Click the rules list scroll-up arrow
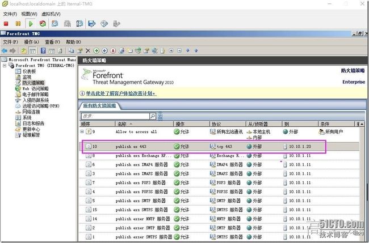Screen dimensions: 369x243 pyautogui.click(x=362, y=124)
